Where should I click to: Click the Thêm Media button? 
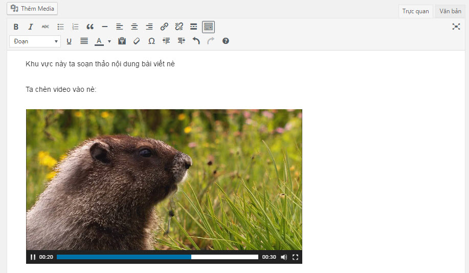point(32,9)
